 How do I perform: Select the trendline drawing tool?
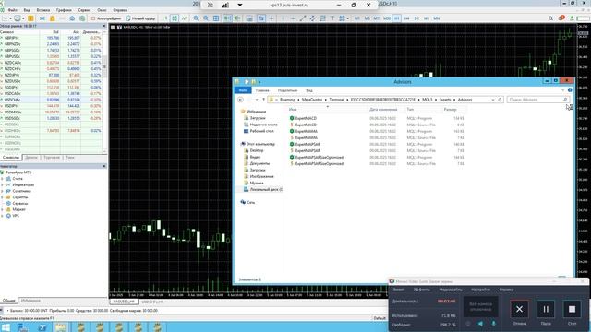tap(303, 18)
